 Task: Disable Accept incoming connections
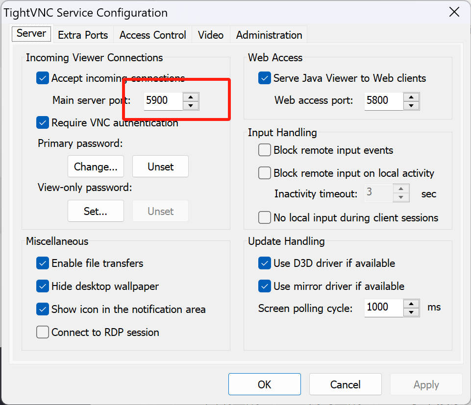pos(43,78)
